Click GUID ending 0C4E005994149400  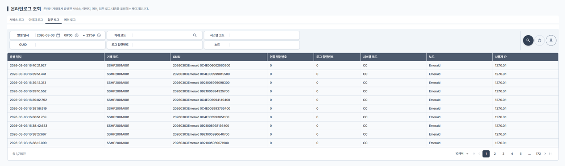coord(201,100)
